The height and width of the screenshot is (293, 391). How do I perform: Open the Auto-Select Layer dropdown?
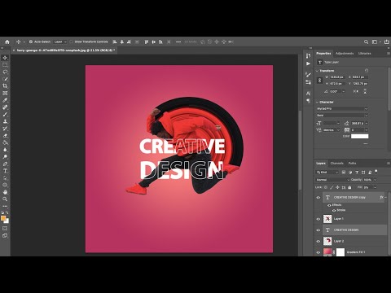[x=60, y=42]
